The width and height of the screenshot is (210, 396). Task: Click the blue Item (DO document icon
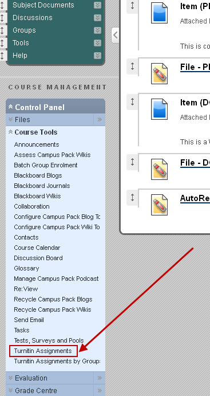point(159,109)
